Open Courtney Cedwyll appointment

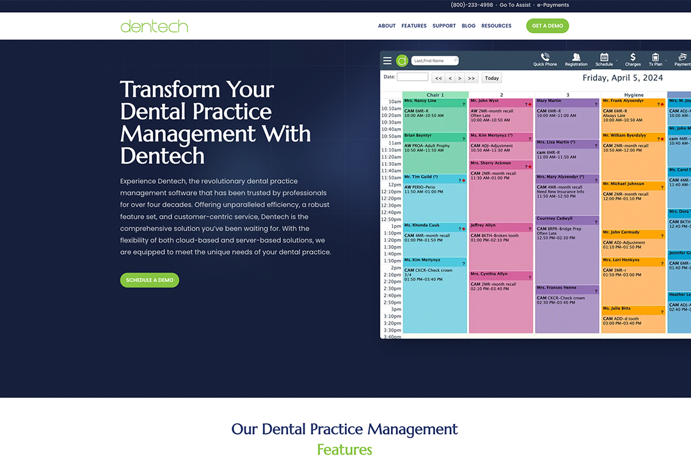(567, 250)
